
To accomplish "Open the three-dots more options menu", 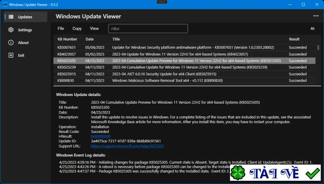I will point(316,16).
